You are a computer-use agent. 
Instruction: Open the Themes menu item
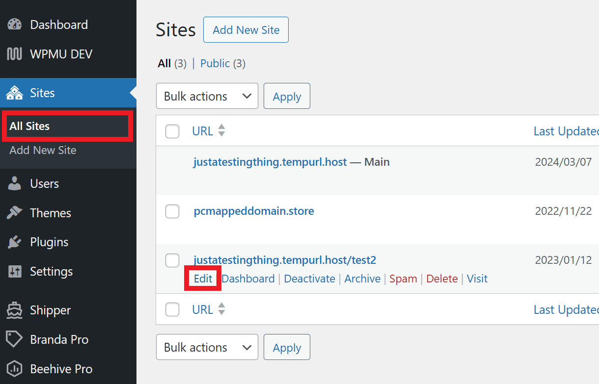68,213
